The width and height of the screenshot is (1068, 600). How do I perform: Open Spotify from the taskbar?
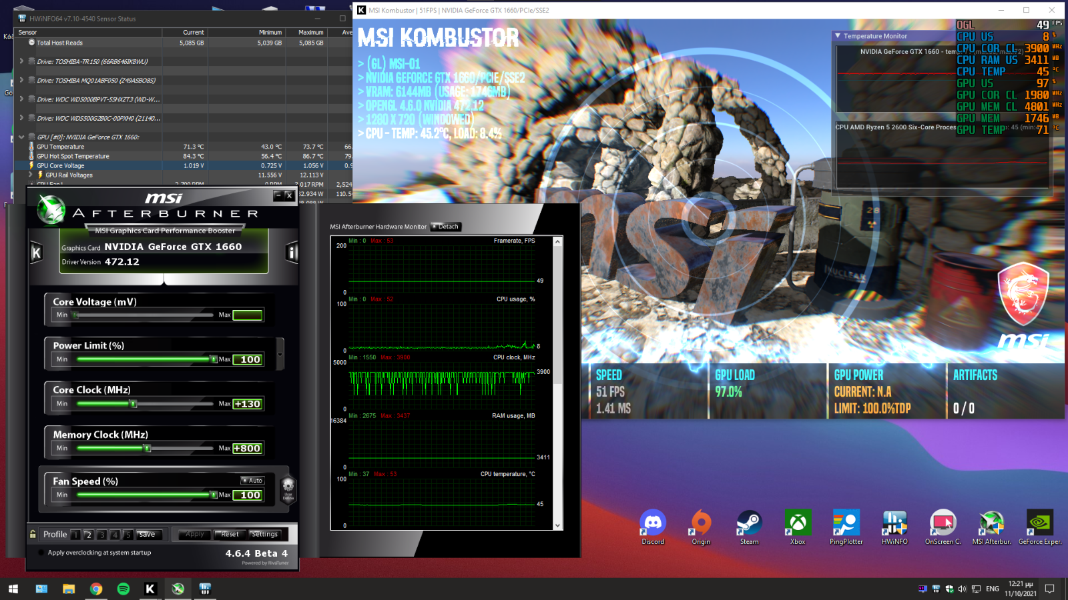[123, 589]
